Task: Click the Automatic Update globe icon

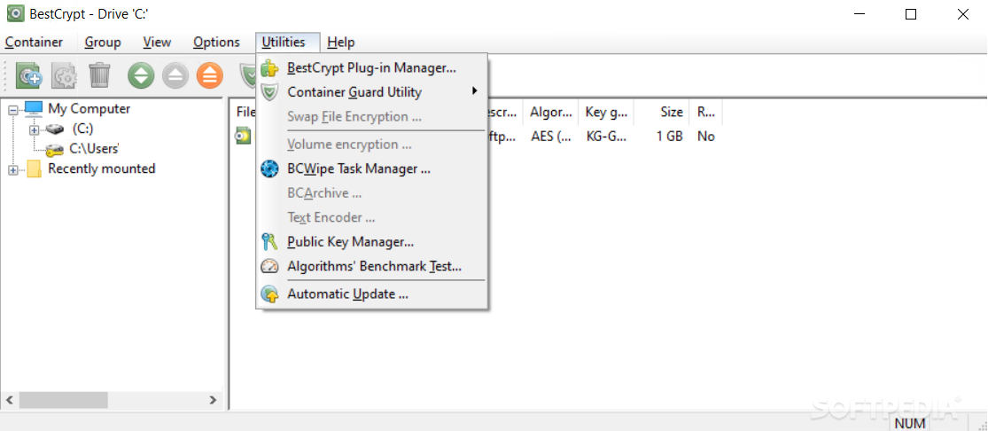Action: point(269,294)
